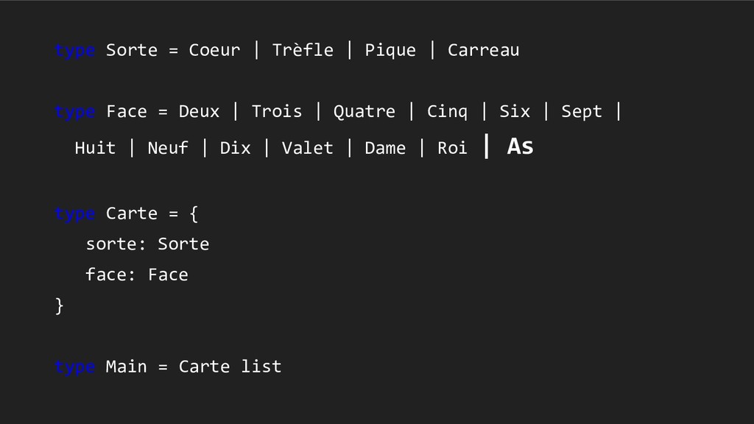Click the Carreau variant text
The height and width of the screenshot is (424, 754).
(x=483, y=50)
